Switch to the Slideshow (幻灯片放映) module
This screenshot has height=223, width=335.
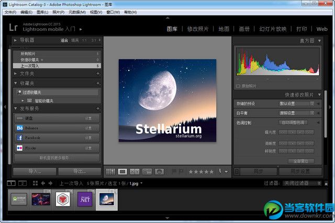tap(273, 29)
